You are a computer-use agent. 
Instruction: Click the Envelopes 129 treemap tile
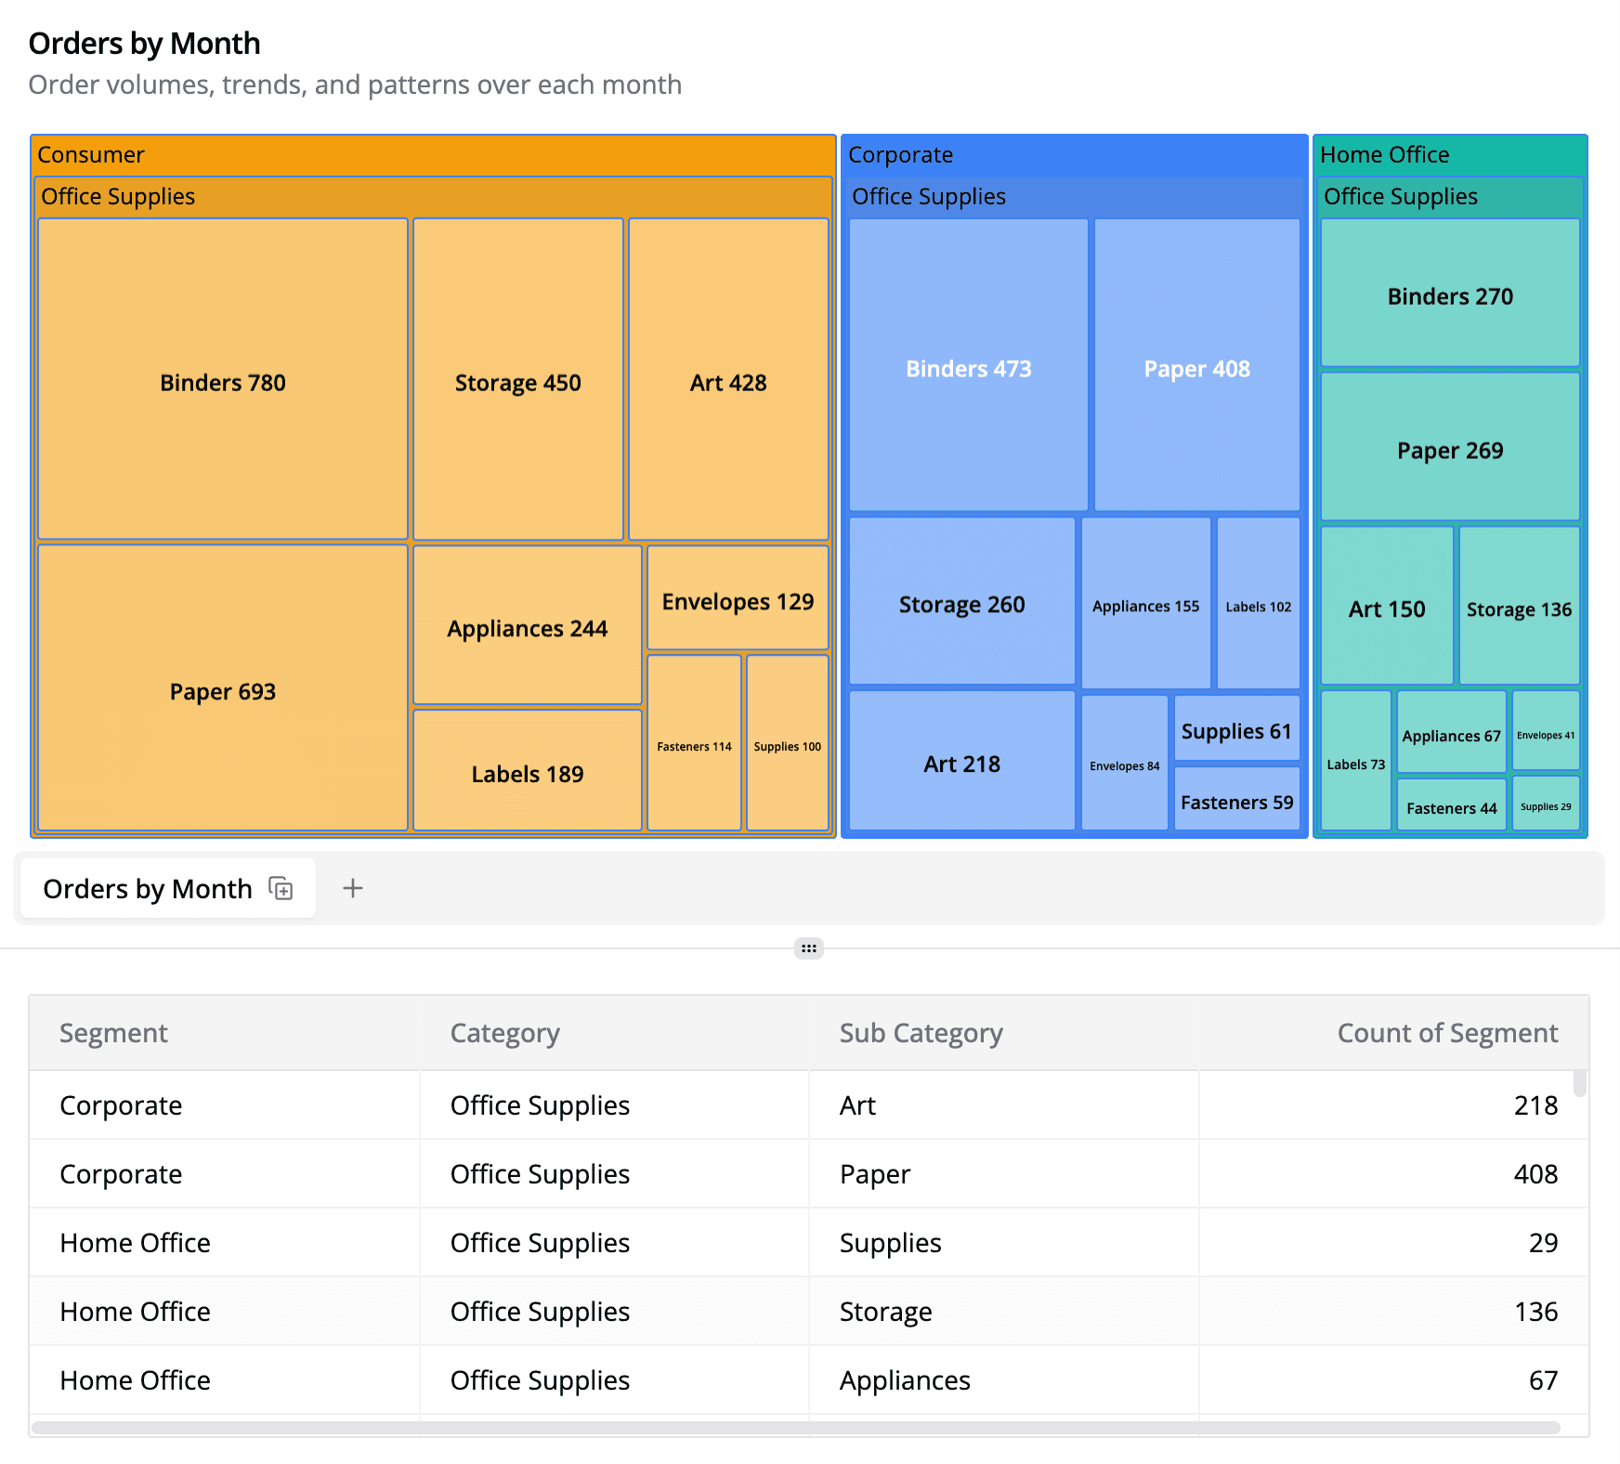[737, 601]
